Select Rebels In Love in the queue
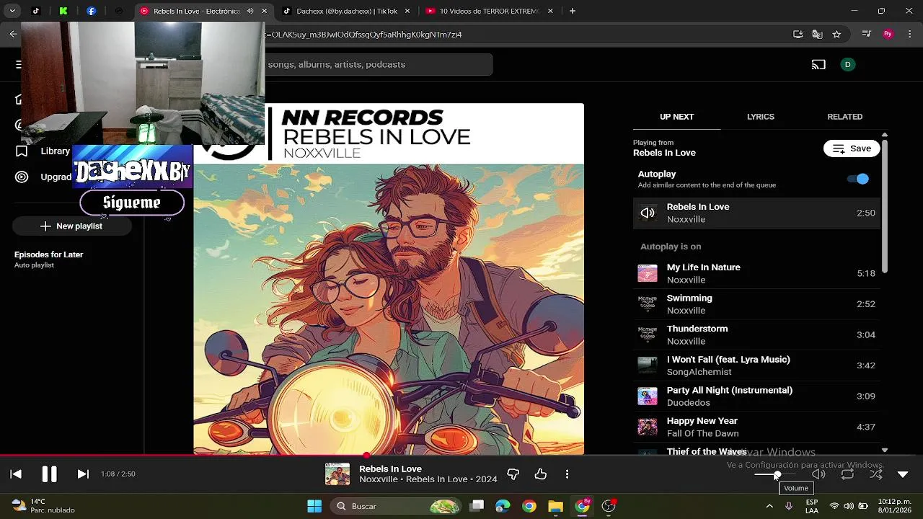923x519 pixels. click(x=756, y=213)
